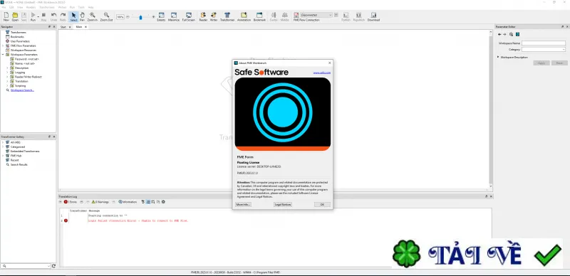Expand the Translation node in Navigator
The height and width of the screenshot is (276, 570).
point(7,81)
